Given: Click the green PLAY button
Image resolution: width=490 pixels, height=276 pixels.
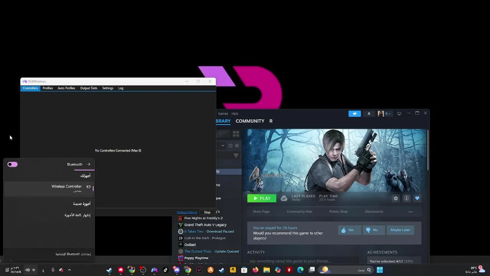Looking at the screenshot, I should 262,199.
